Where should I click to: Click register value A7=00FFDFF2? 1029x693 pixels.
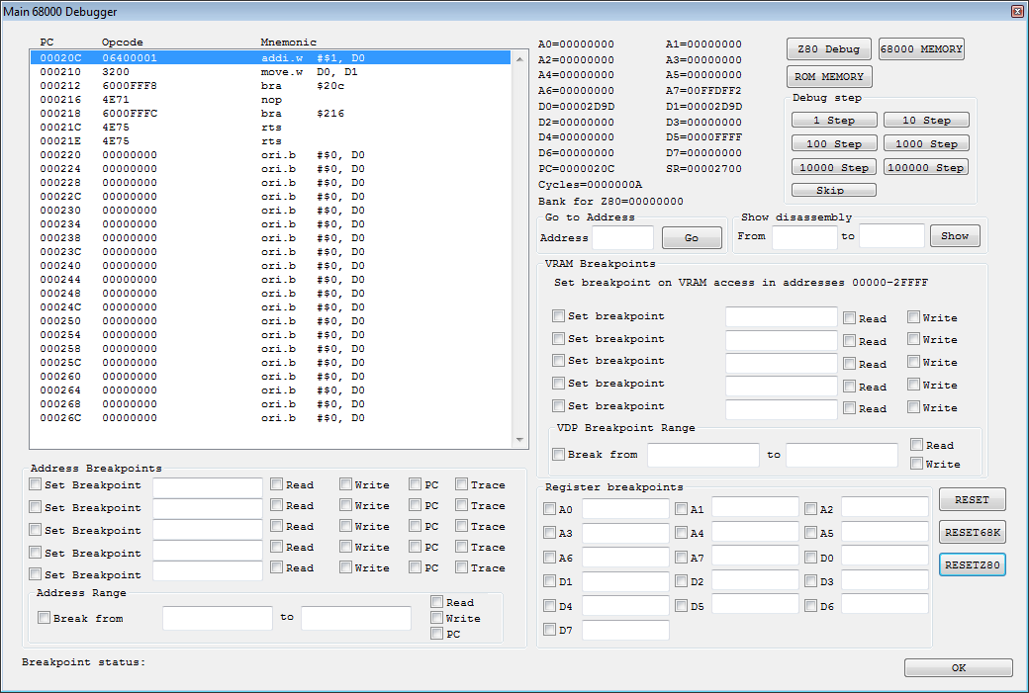pos(703,91)
